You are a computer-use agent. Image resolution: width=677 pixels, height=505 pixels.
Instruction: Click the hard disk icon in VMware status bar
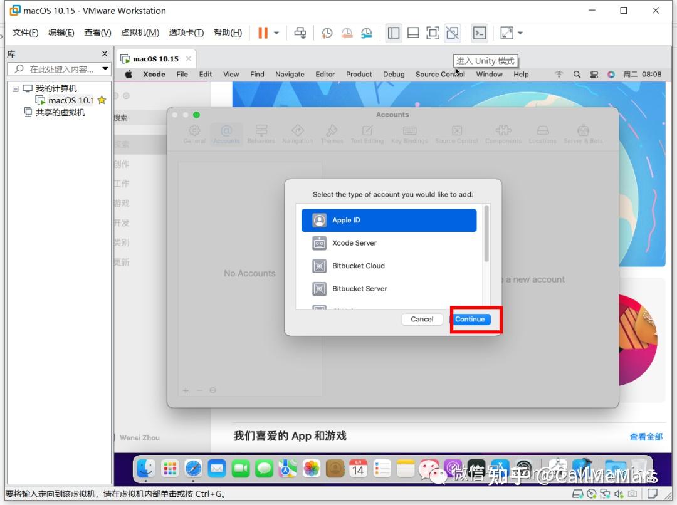pyautogui.click(x=578, y=493)
